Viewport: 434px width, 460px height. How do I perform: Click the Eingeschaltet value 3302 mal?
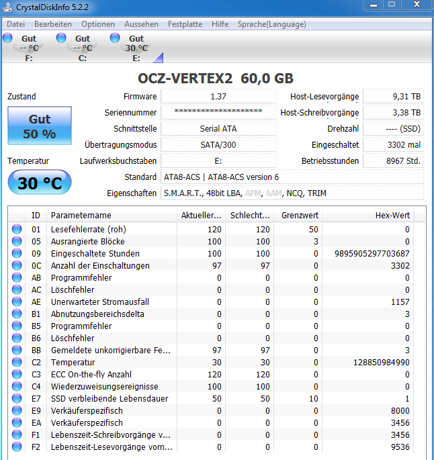click(x=393, y=145)
